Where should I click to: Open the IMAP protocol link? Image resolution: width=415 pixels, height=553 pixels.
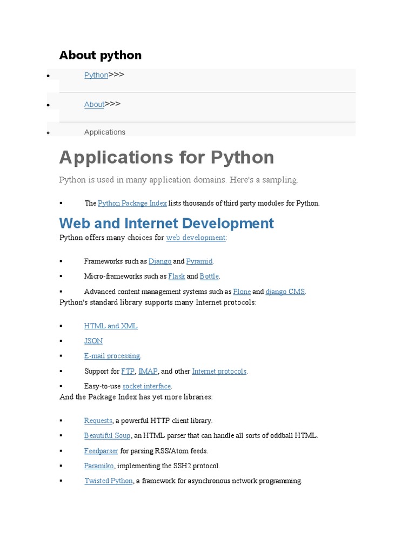click(148, 372)
